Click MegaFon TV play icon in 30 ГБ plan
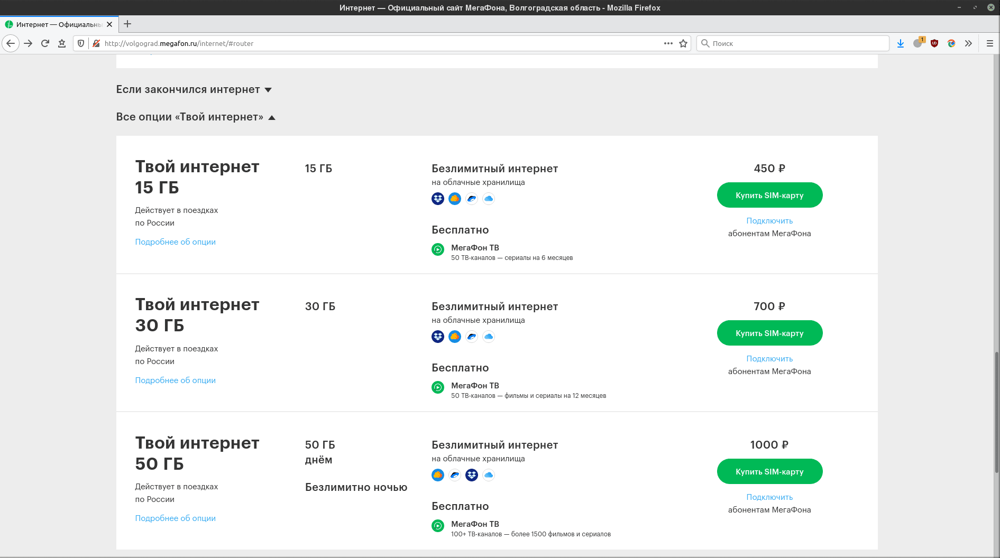The height and width of the screenshot is (558, 1000). pyautogui.click(x=438, y=387)
